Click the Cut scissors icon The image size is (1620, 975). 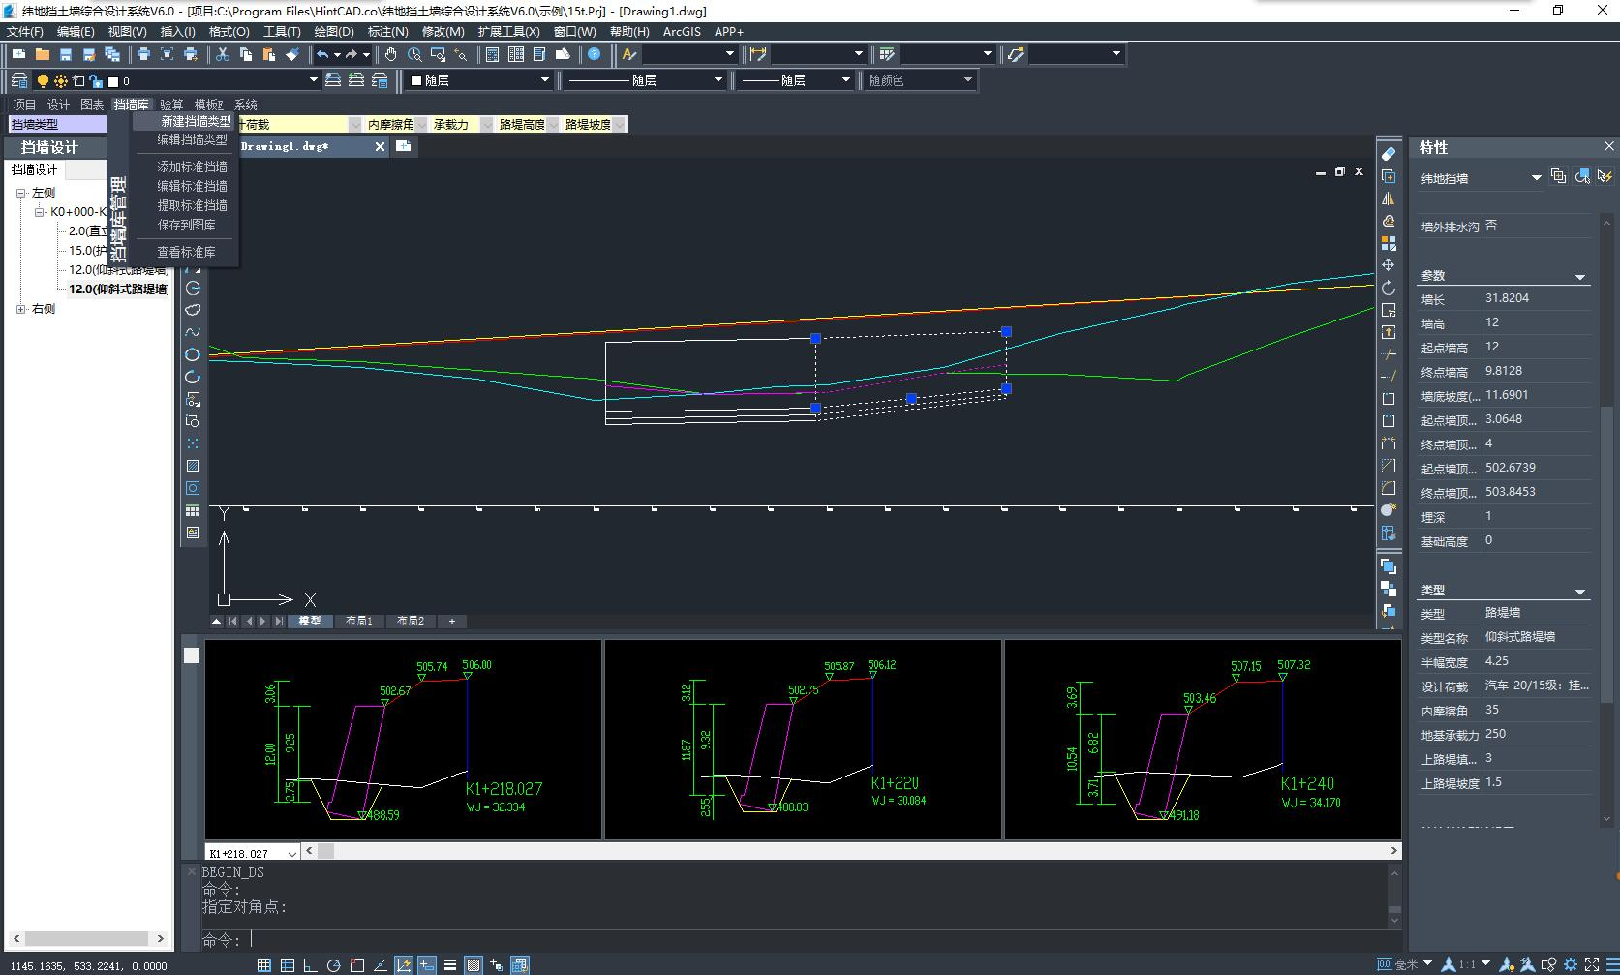(223, 54)
